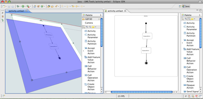Click the left palette vertical scrollbar thumb
Viewport: 203px width, 99px height.
click(x=101, y=32)
